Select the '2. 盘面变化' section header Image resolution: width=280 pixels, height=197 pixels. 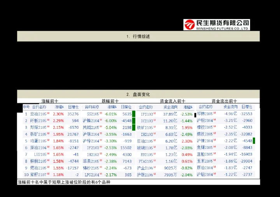tap(138, 94)
